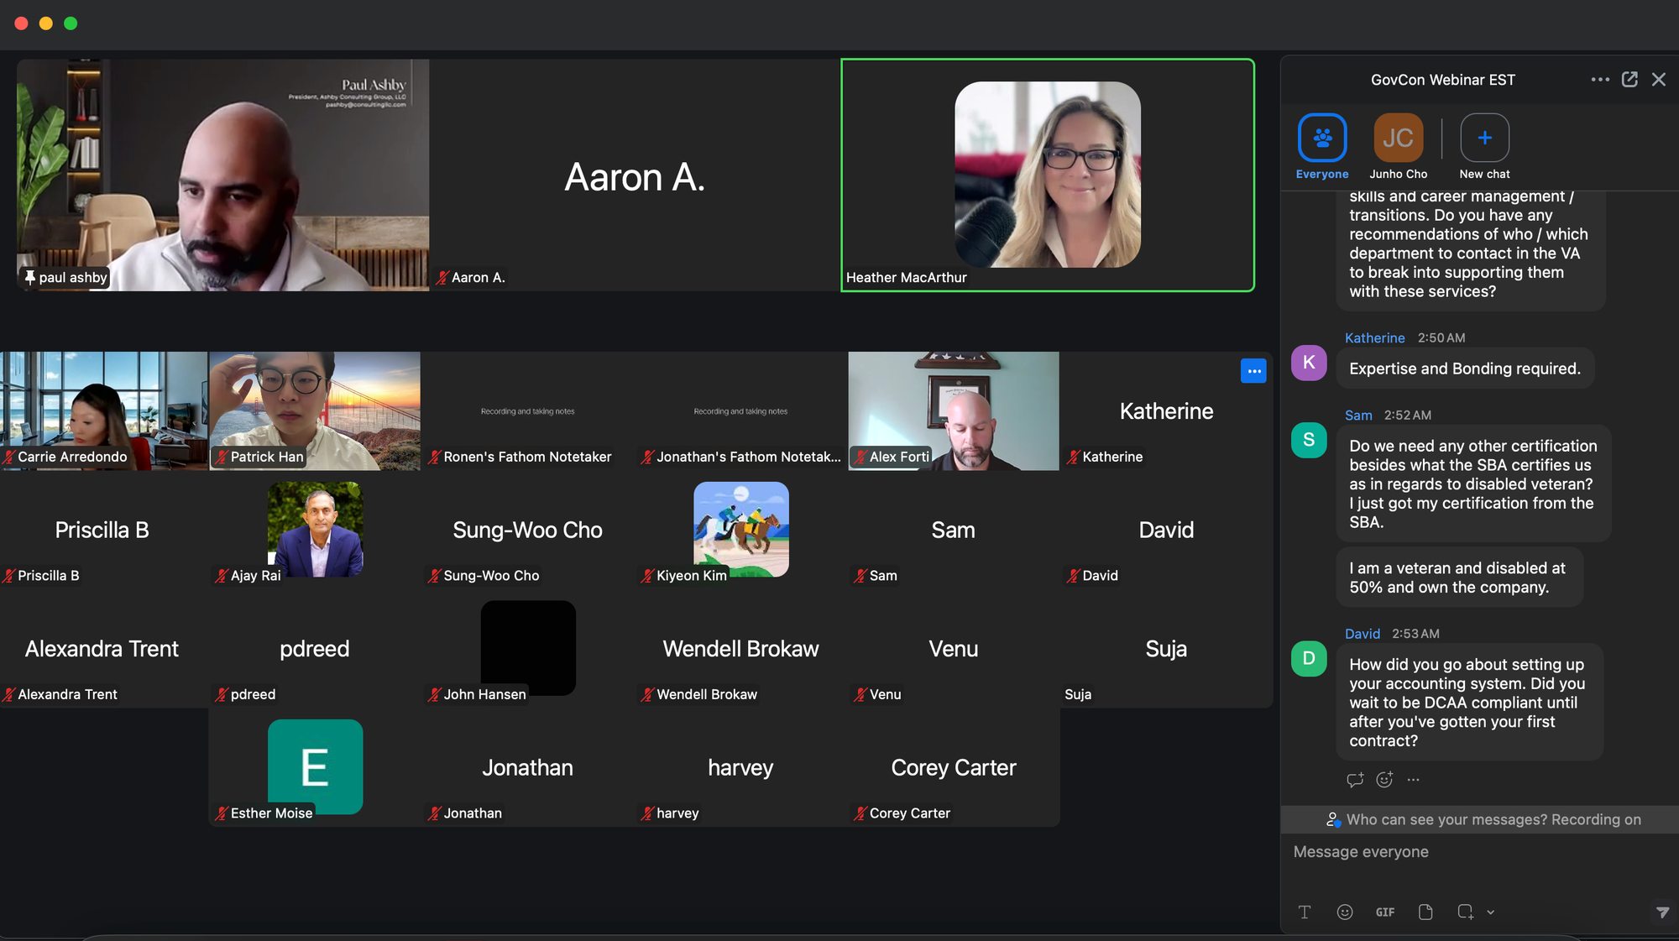Toggle text formatting with the T icon
This screenshot has width=1679, height=941.
[1305, 912]
